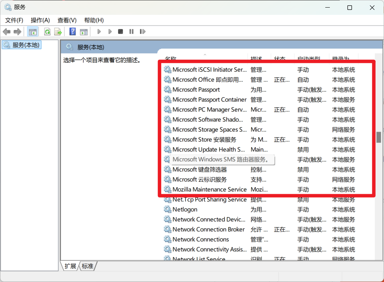Screen dimensions: 384x282
Task: Click the 服务(本地) header pane icon
Action: click(x=69, y=47)
